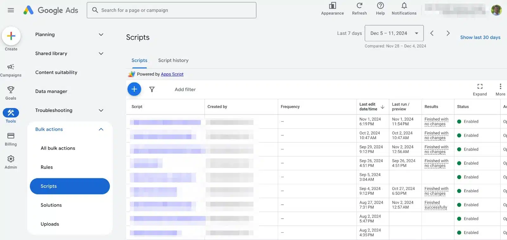Click the Create plus button
The width and height of the screenshot is (507, 240).
[11, 36]
